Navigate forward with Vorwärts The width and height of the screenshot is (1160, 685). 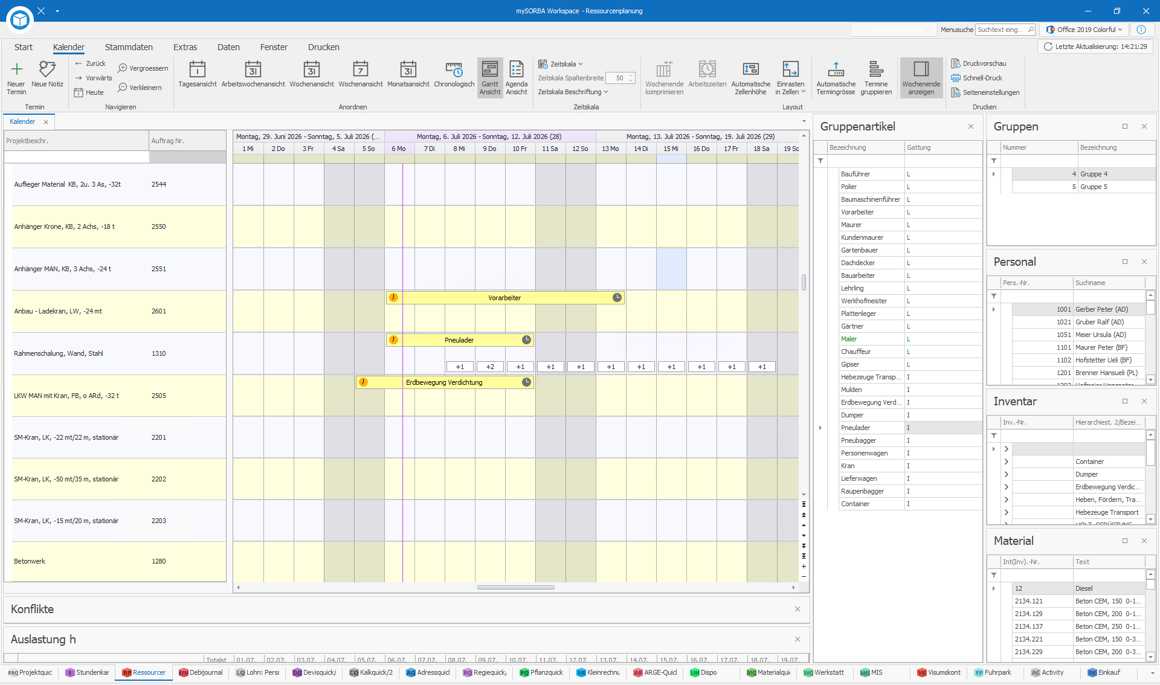pos(94,78)
